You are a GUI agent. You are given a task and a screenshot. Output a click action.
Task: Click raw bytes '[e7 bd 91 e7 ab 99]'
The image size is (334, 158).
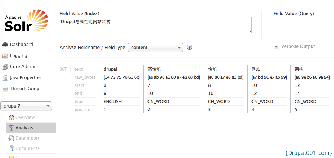click(269, 77)
